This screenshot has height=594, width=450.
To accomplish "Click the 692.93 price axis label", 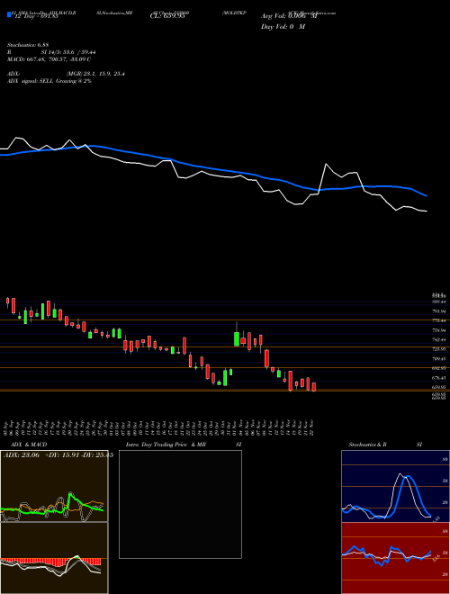I will click(x=438, y=368).
